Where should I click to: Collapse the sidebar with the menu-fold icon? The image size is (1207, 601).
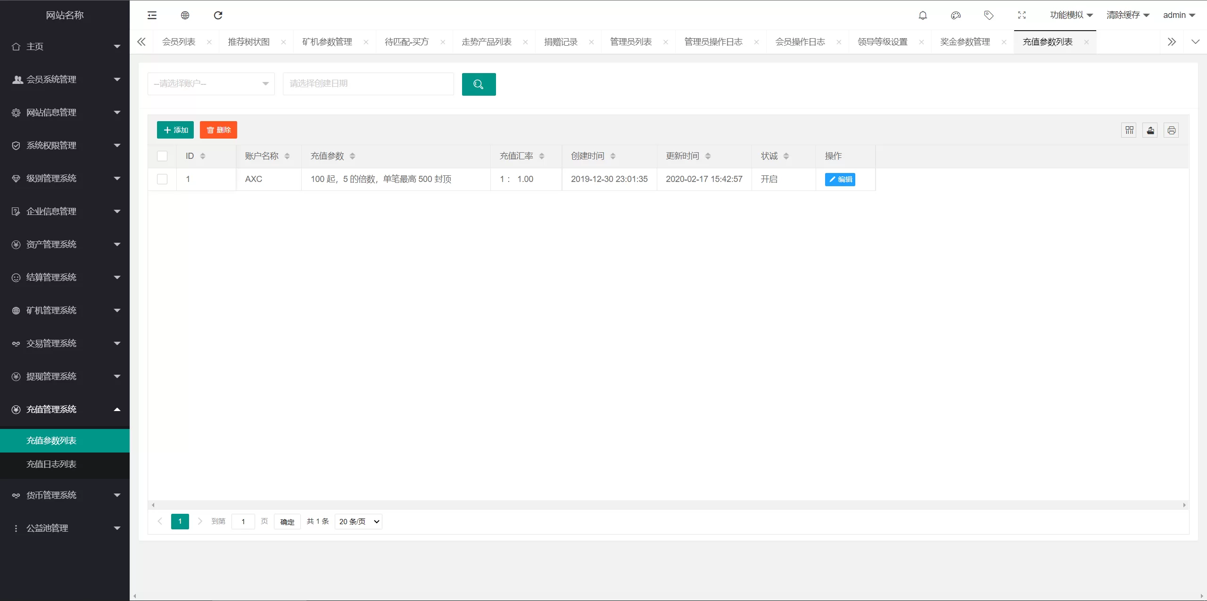152,15
